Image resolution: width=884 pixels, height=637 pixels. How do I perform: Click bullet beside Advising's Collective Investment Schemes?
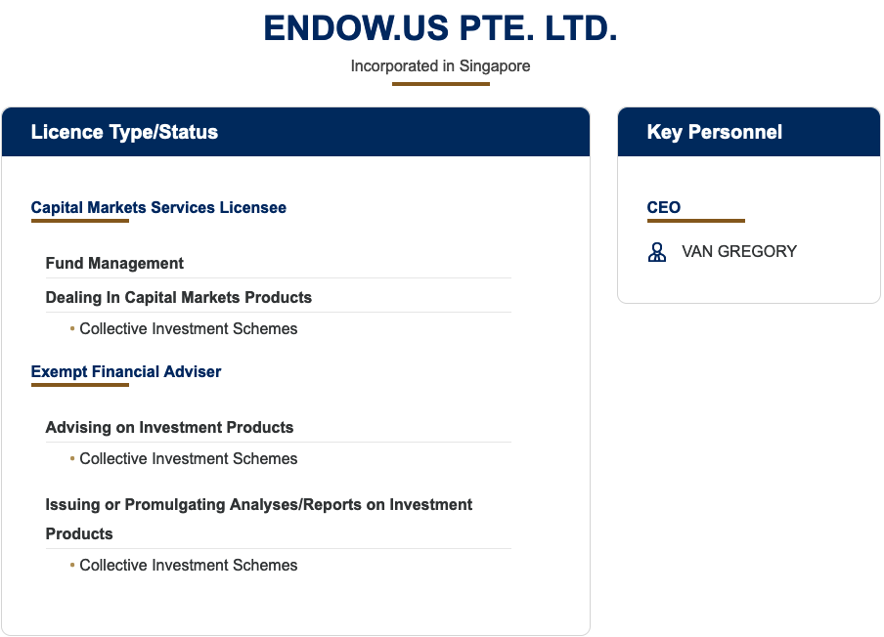72,458
